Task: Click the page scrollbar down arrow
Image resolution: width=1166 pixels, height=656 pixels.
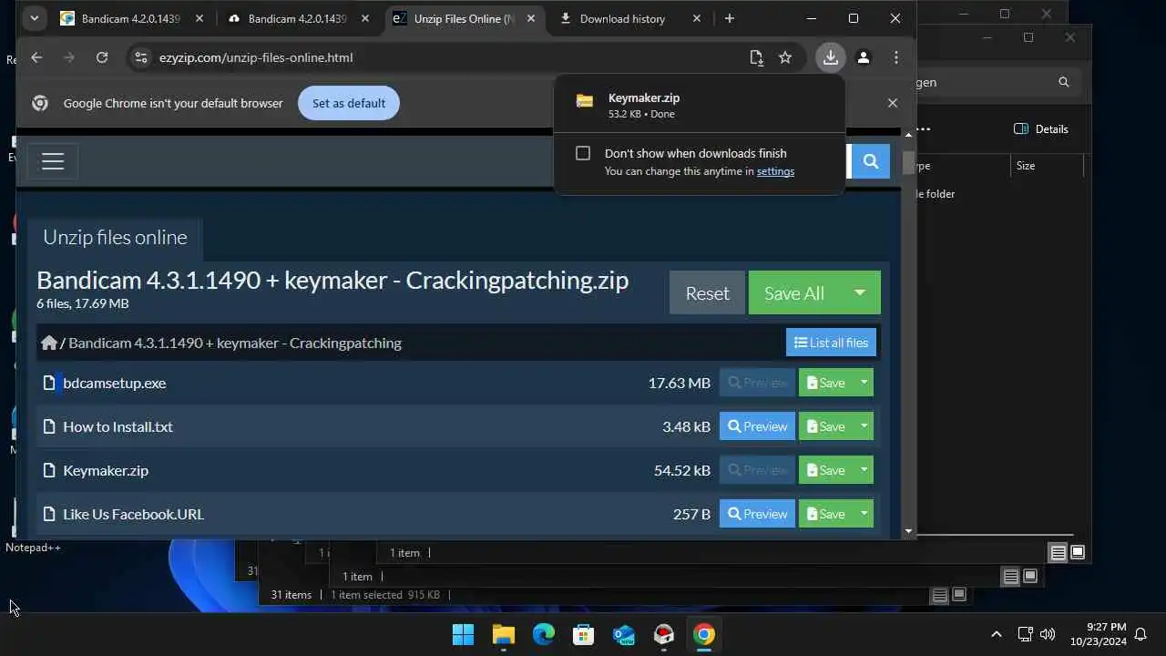Action: (x=908, y=531)
